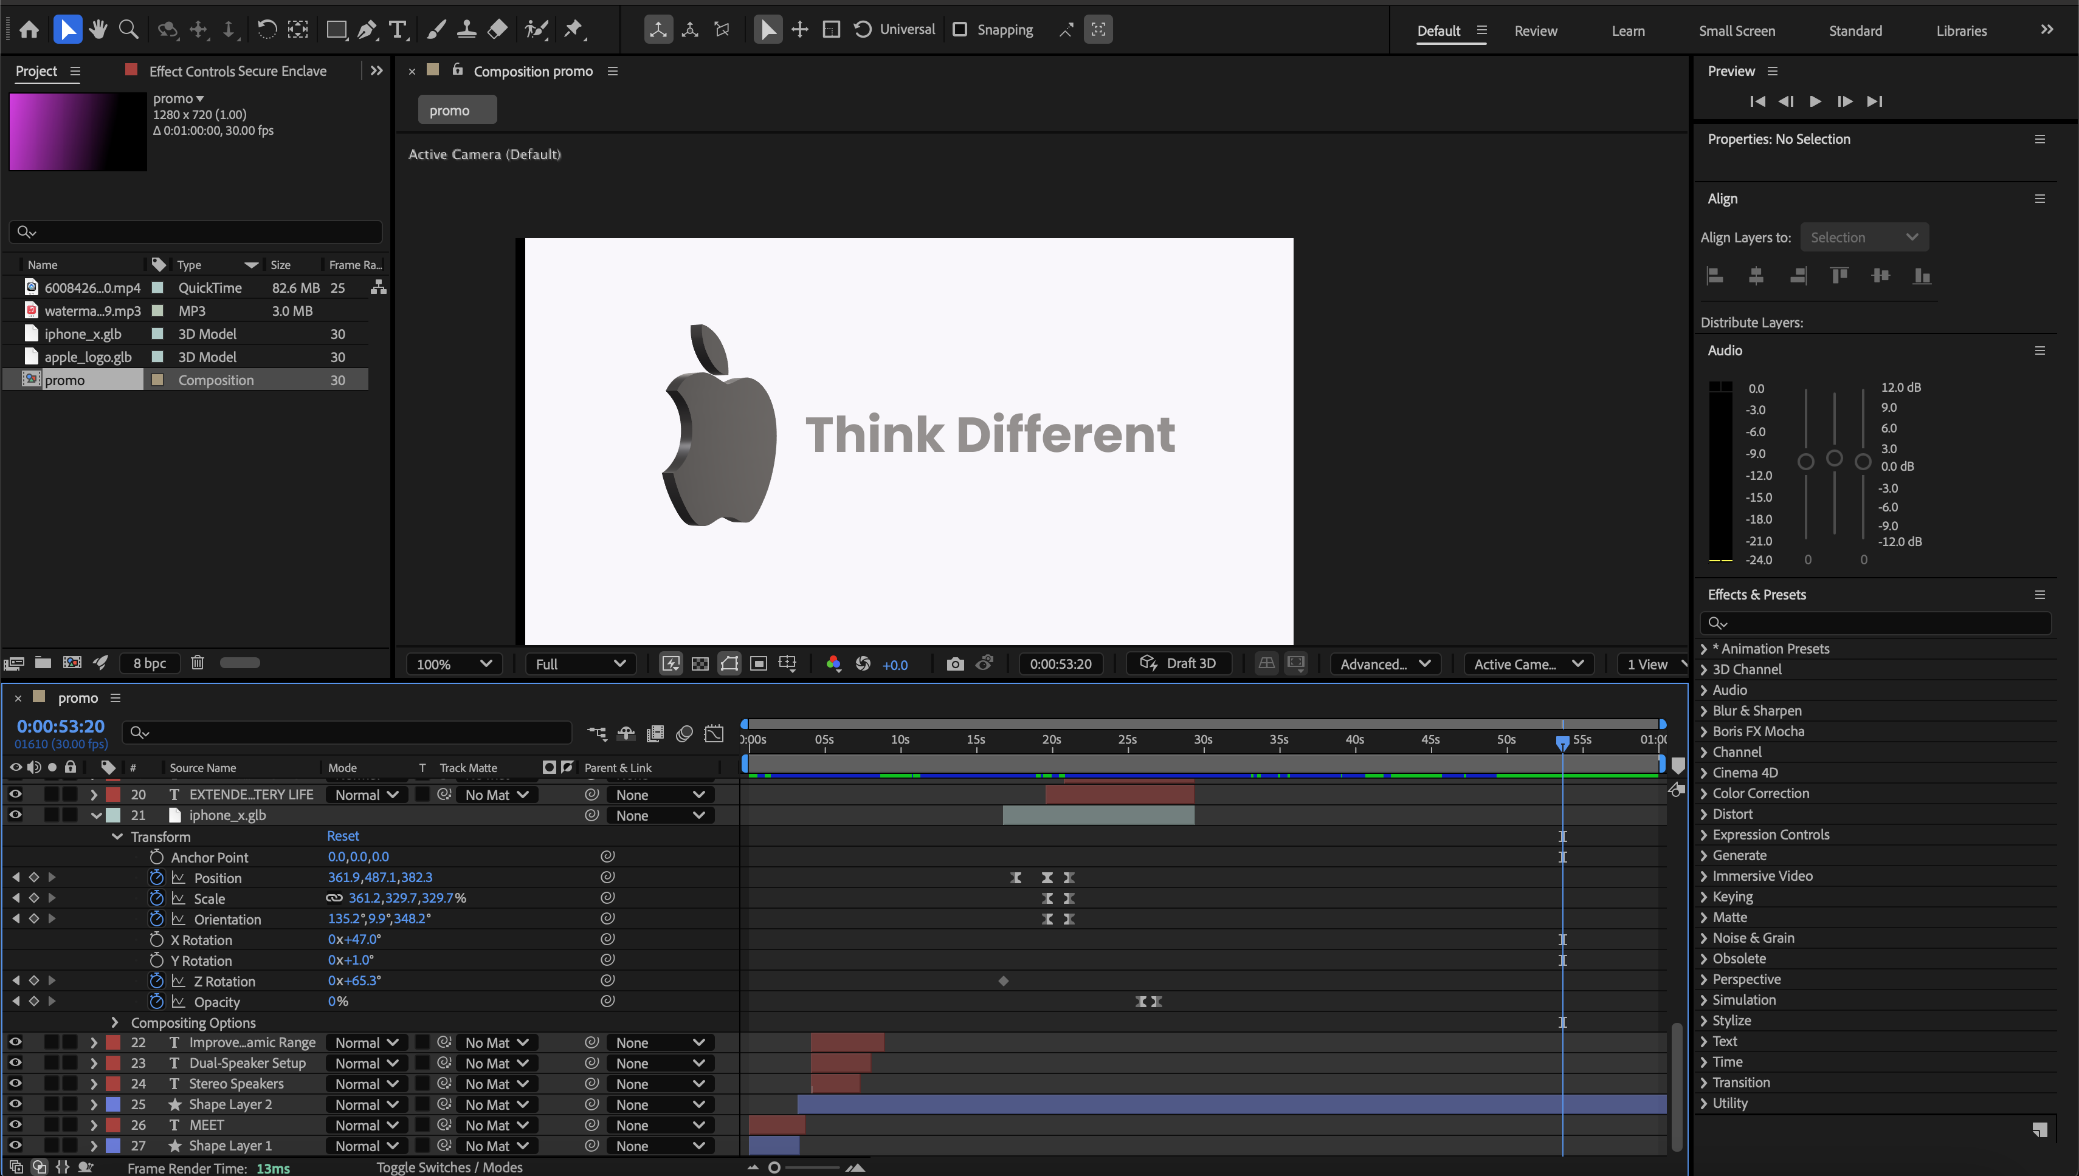Expand the Color Correction effects category
Viewport: 2079px width, 1176px height.
pos(1704,793)
